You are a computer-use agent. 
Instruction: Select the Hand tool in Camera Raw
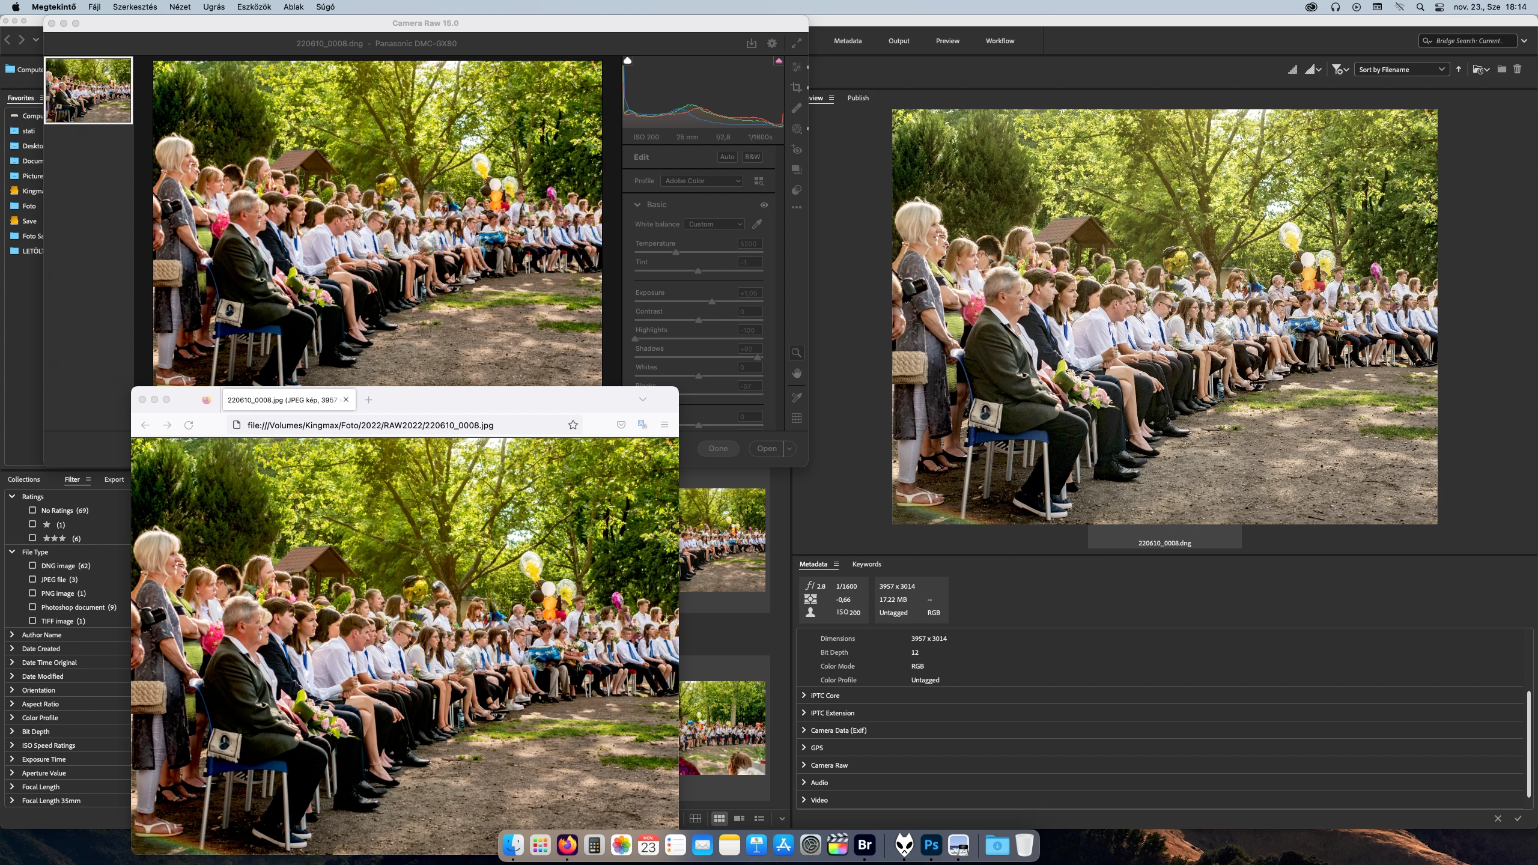point(797,373)
